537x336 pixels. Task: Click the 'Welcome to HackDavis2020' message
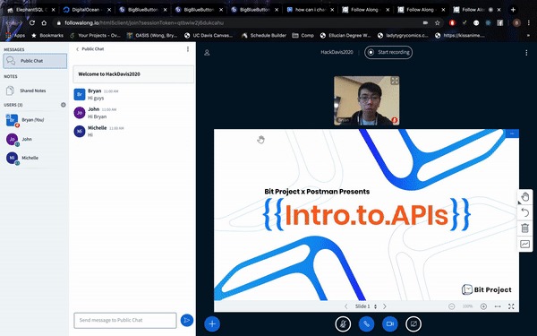pyautogui.click(x=133, y=74)
